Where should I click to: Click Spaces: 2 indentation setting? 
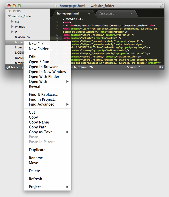133,67
